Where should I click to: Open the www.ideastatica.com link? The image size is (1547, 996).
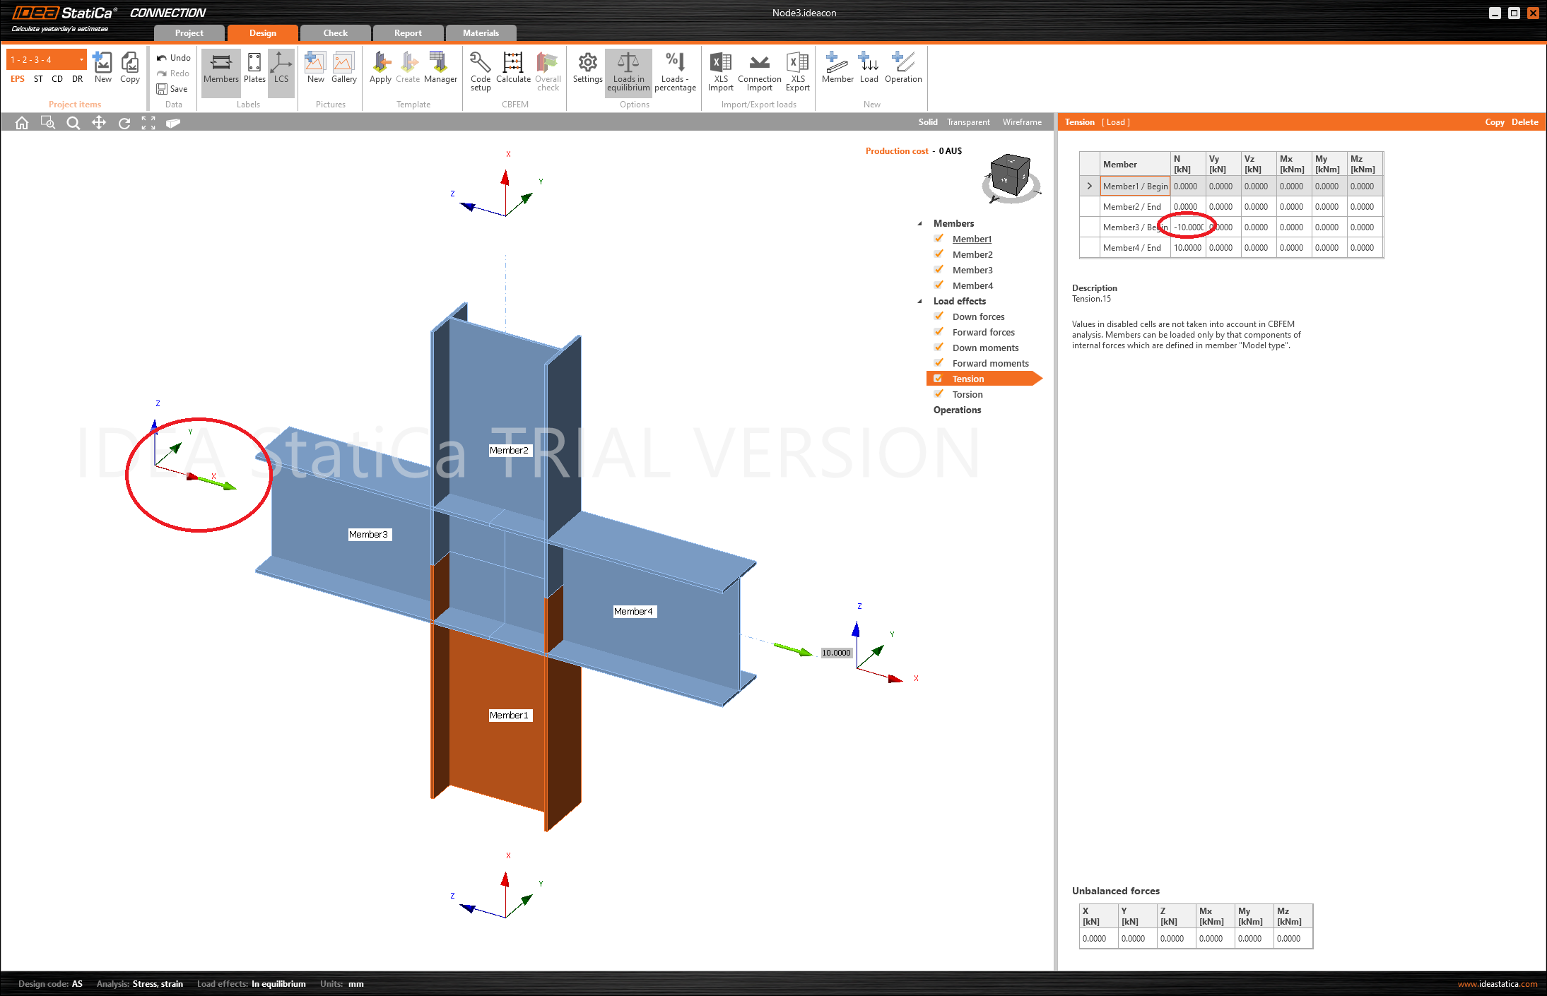point(1497,984)
